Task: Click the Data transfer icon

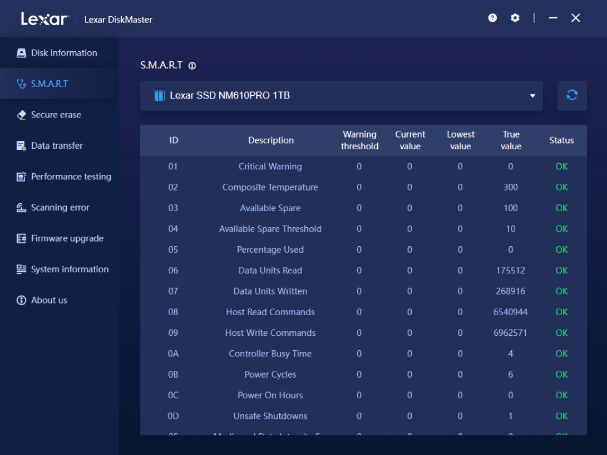Action: click(21, 146)
